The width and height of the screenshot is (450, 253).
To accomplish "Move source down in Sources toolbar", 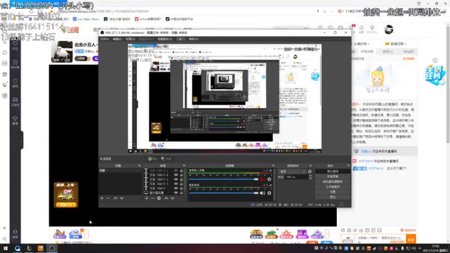I will coord(173,198).
